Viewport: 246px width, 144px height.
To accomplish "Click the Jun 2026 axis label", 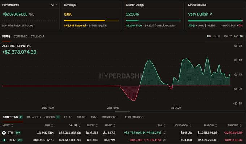I will 113,108.
